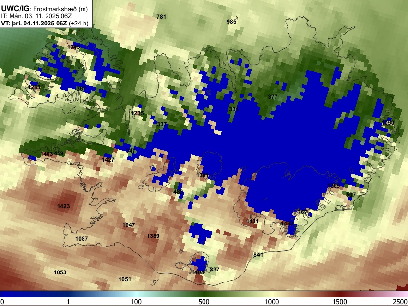
Task: Select the value 331 on the map
Action: [234, 109]
